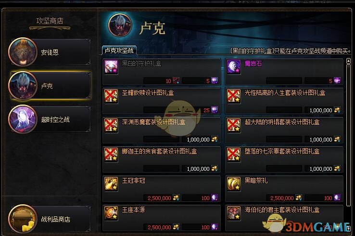Screen dimensions: 355x236
Task: Select the 黑暗祭礼 item icon
Action: tap(234, 184)
